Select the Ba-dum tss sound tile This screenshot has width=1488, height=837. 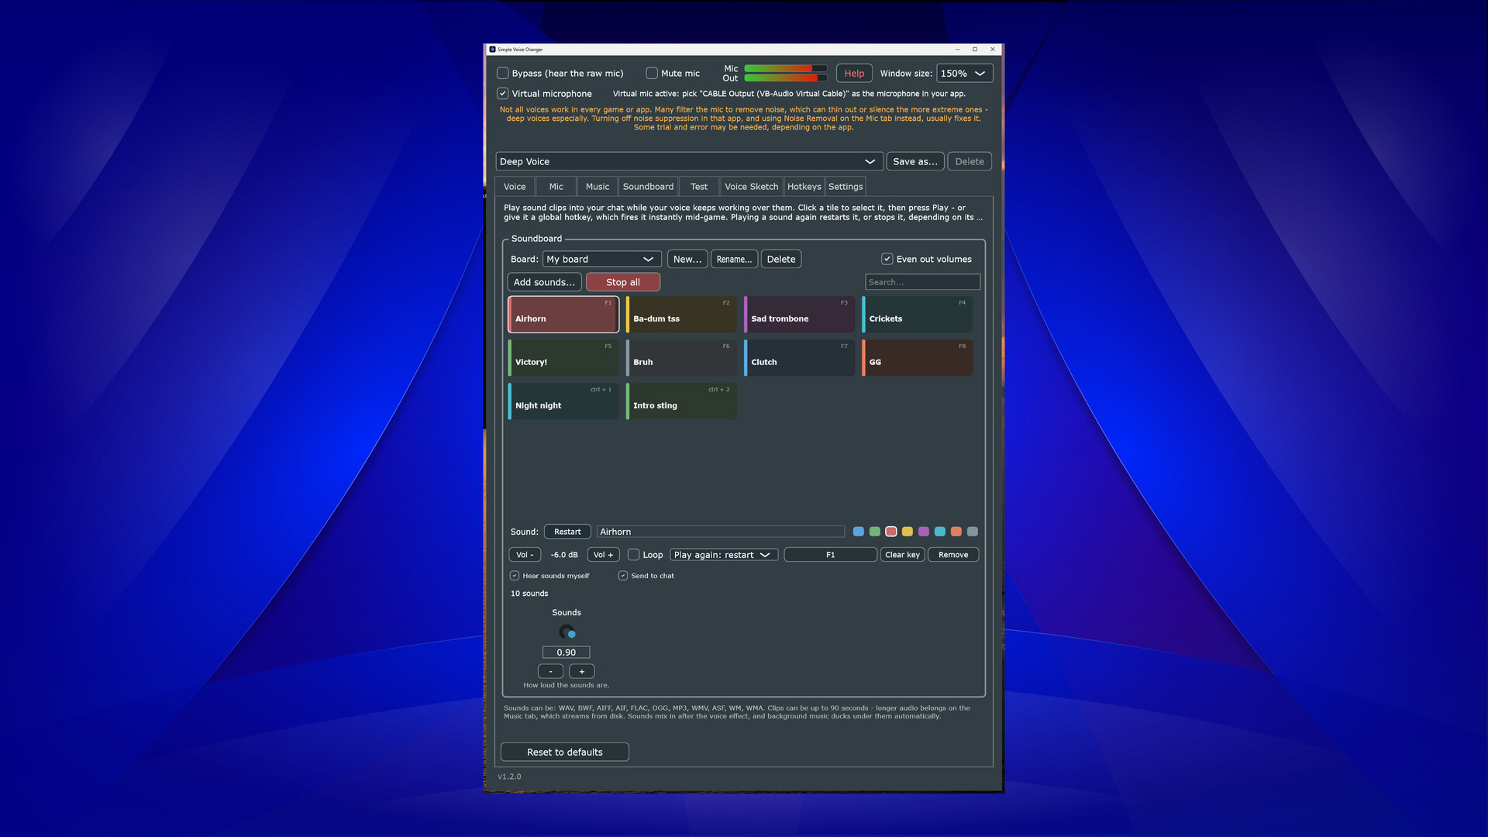[681, 315]
